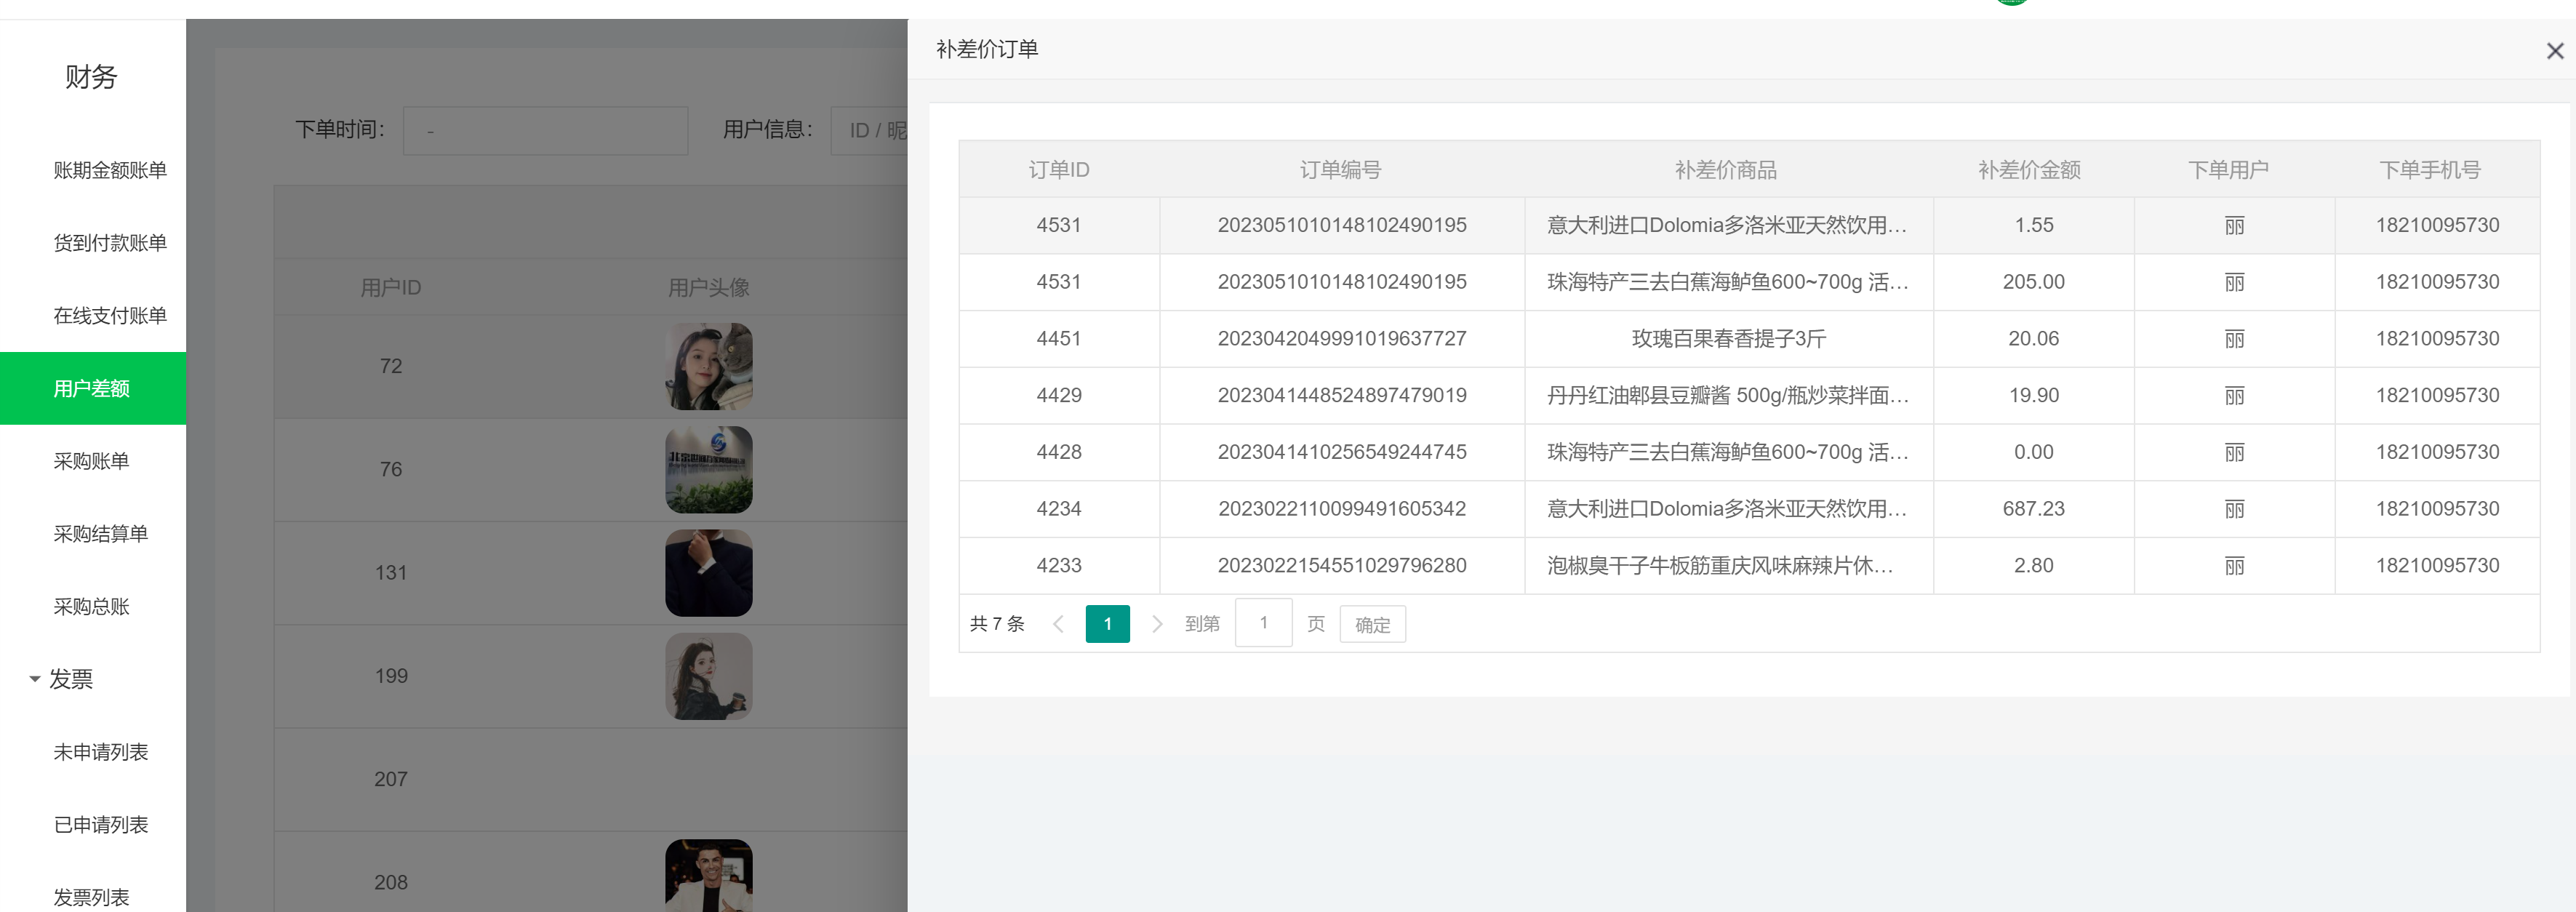The width and height of the screenshot is (2576, 912).
Task: Open 账期金额账单 menu item
Action: pyautogui.click(x=109, y=170)
